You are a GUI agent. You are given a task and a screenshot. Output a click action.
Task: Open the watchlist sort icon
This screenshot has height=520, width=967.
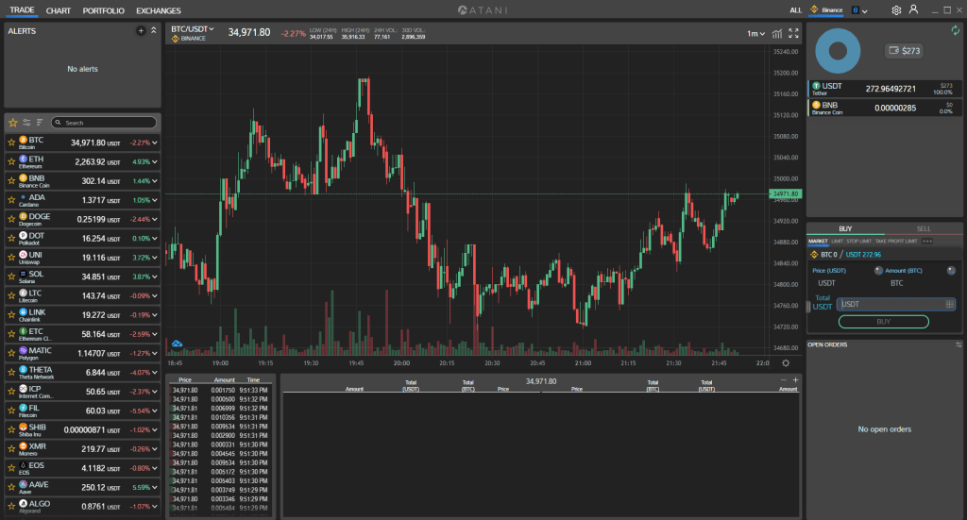point(40,123)
